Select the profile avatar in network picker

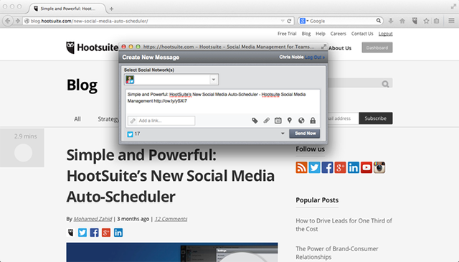click(130, 80)
